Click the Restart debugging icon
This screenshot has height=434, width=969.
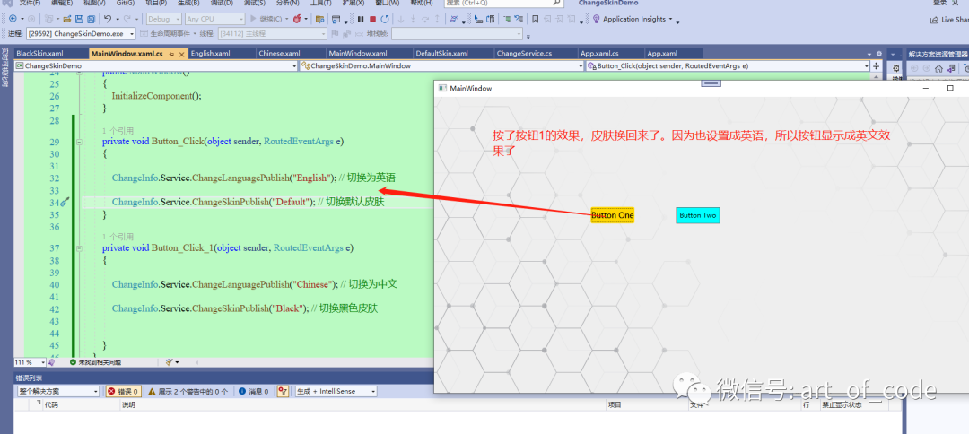tap(385, 19)
